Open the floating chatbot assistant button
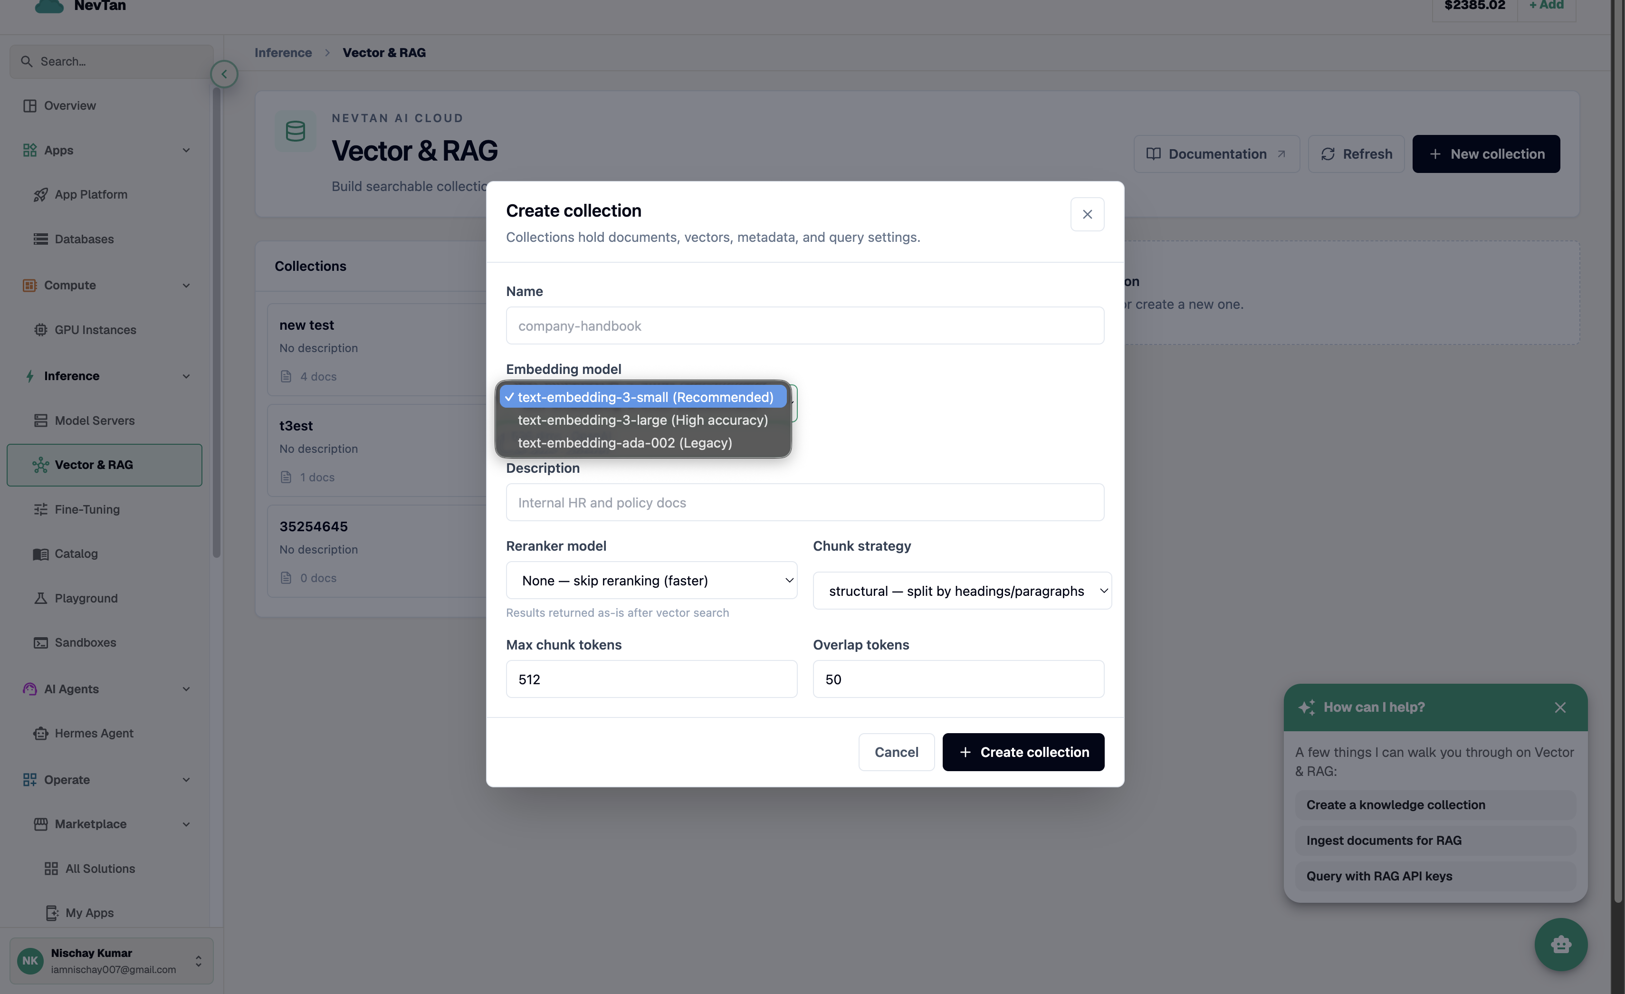Viewport: 1625px width, 994px height. pyautogui.click(x=1560, y=945)
